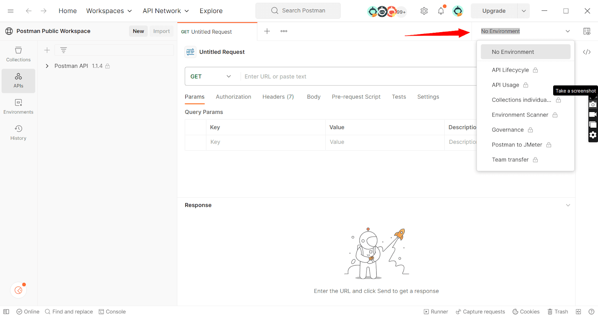This screenshot has height=316, width=598.
Task: Click the HTTP request type icon
Action: tap(190, 52)
